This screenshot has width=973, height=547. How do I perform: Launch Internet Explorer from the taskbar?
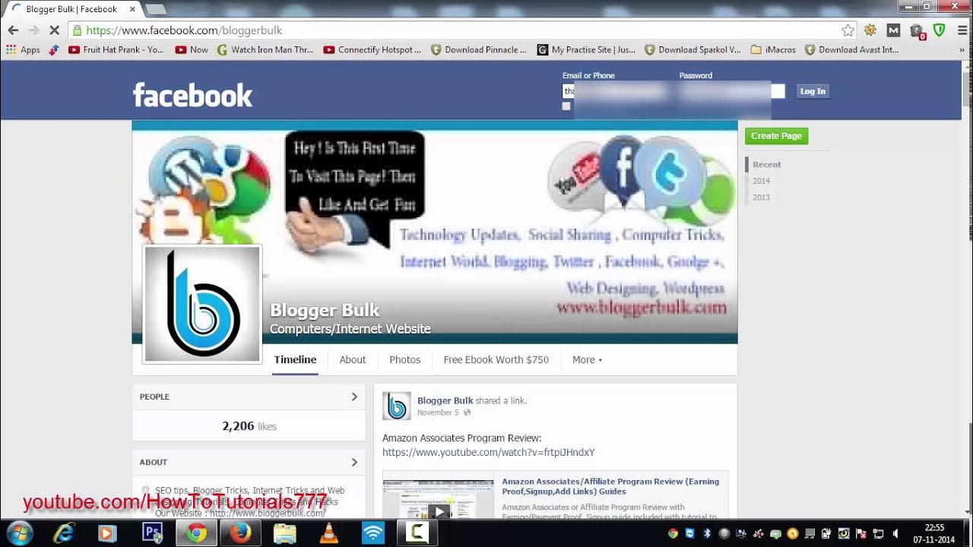(x=64, y=533)
